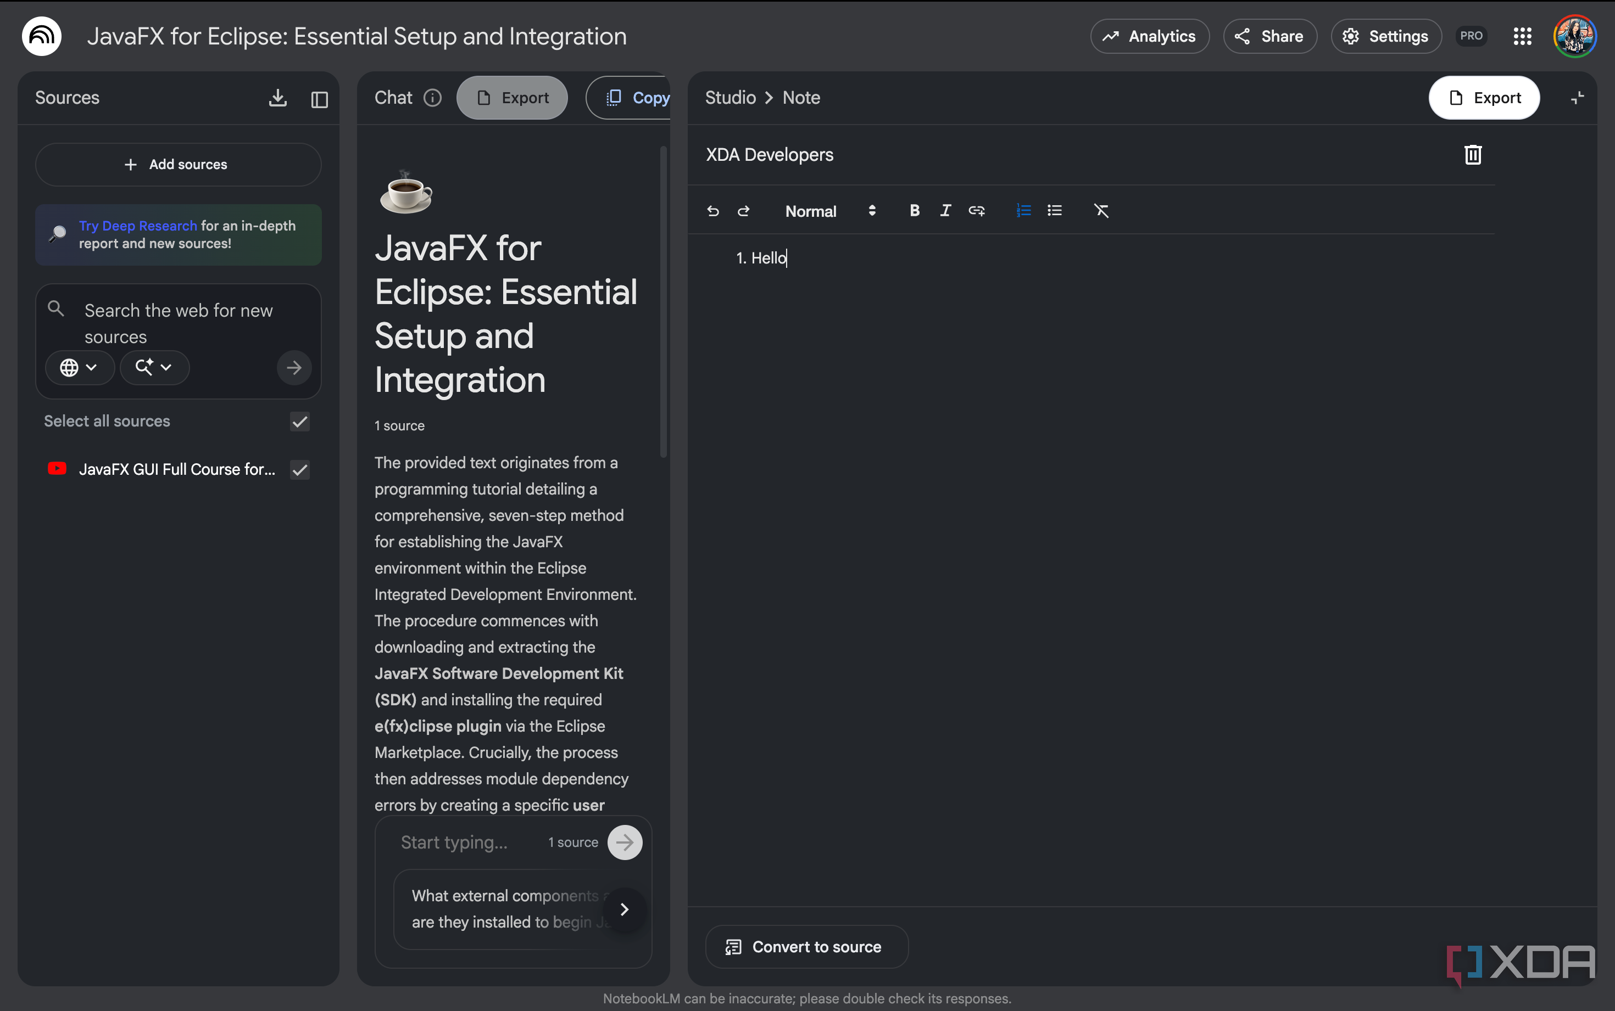Copy the chat content
Viewport: 1615px width, 1011px height.
click(x=629, y=98)
